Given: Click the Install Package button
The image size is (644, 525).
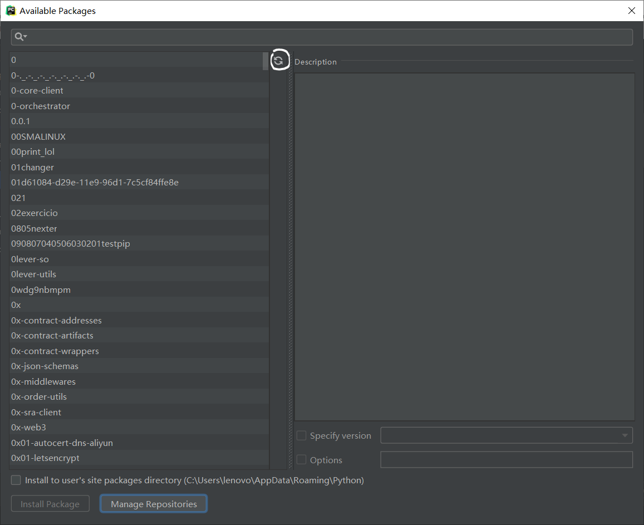Looking at the screenshot, I should coord(50,504).
